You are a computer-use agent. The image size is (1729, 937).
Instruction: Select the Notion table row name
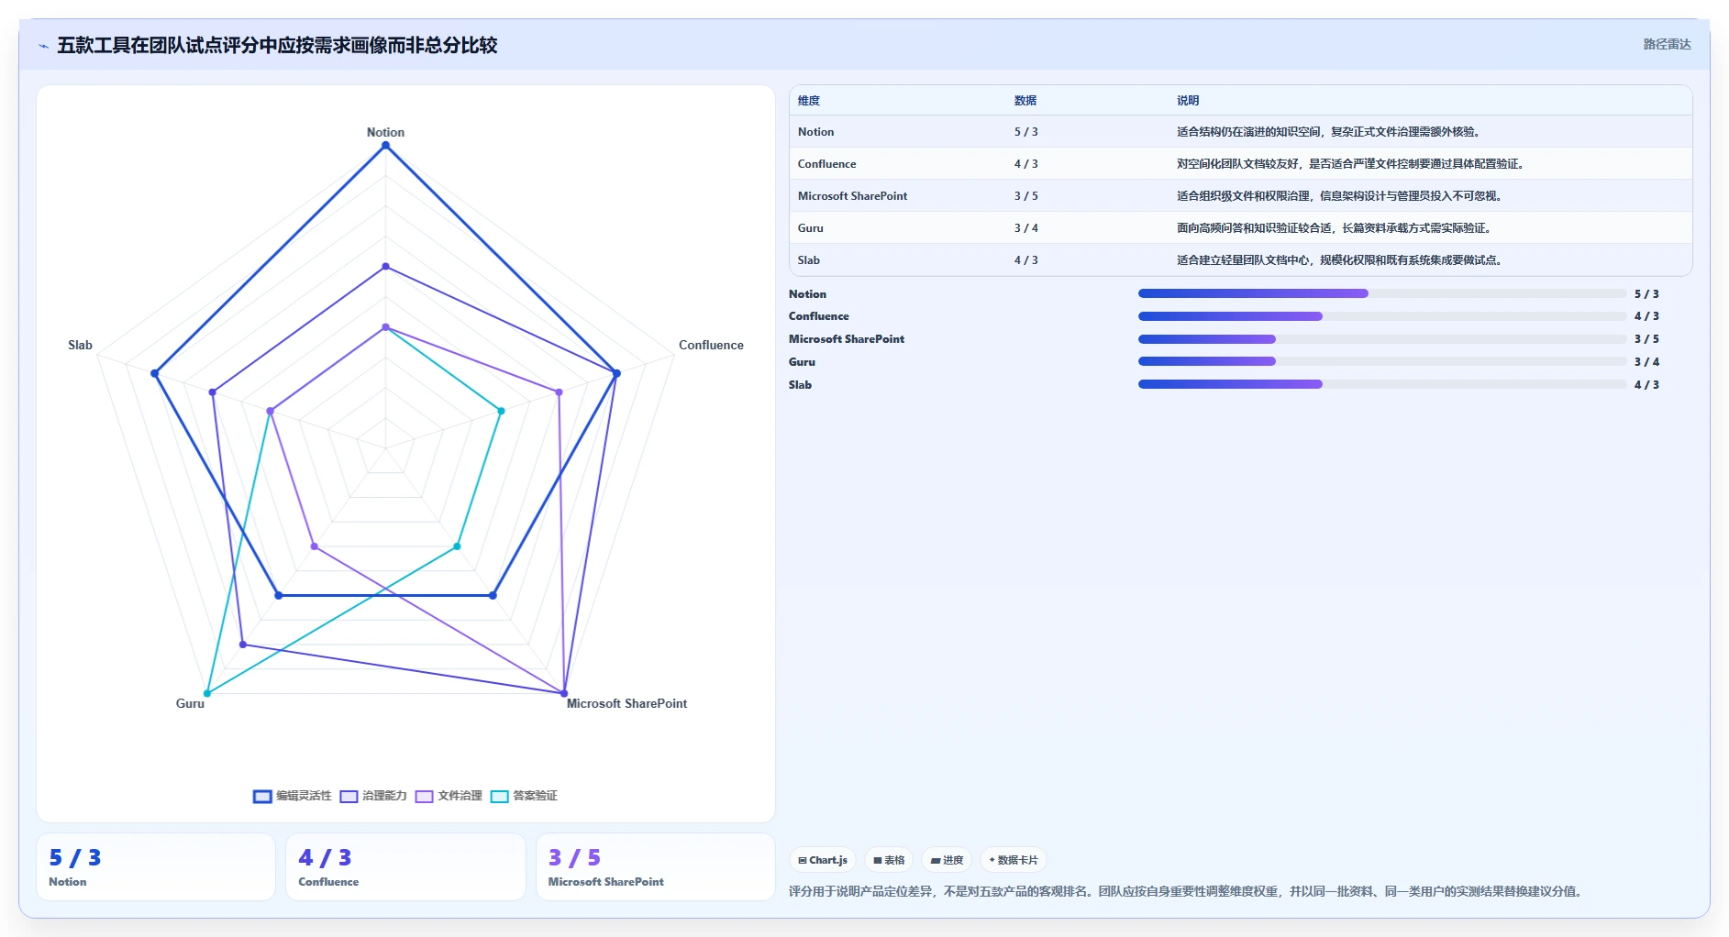[815, 132]
